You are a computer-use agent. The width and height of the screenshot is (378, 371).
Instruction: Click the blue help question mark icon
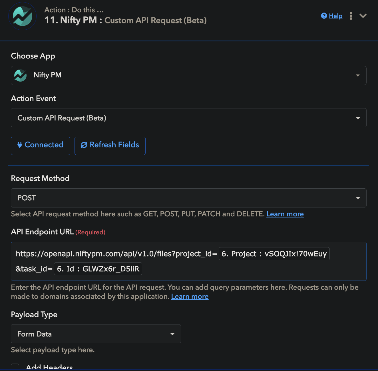tap(324, 16)
